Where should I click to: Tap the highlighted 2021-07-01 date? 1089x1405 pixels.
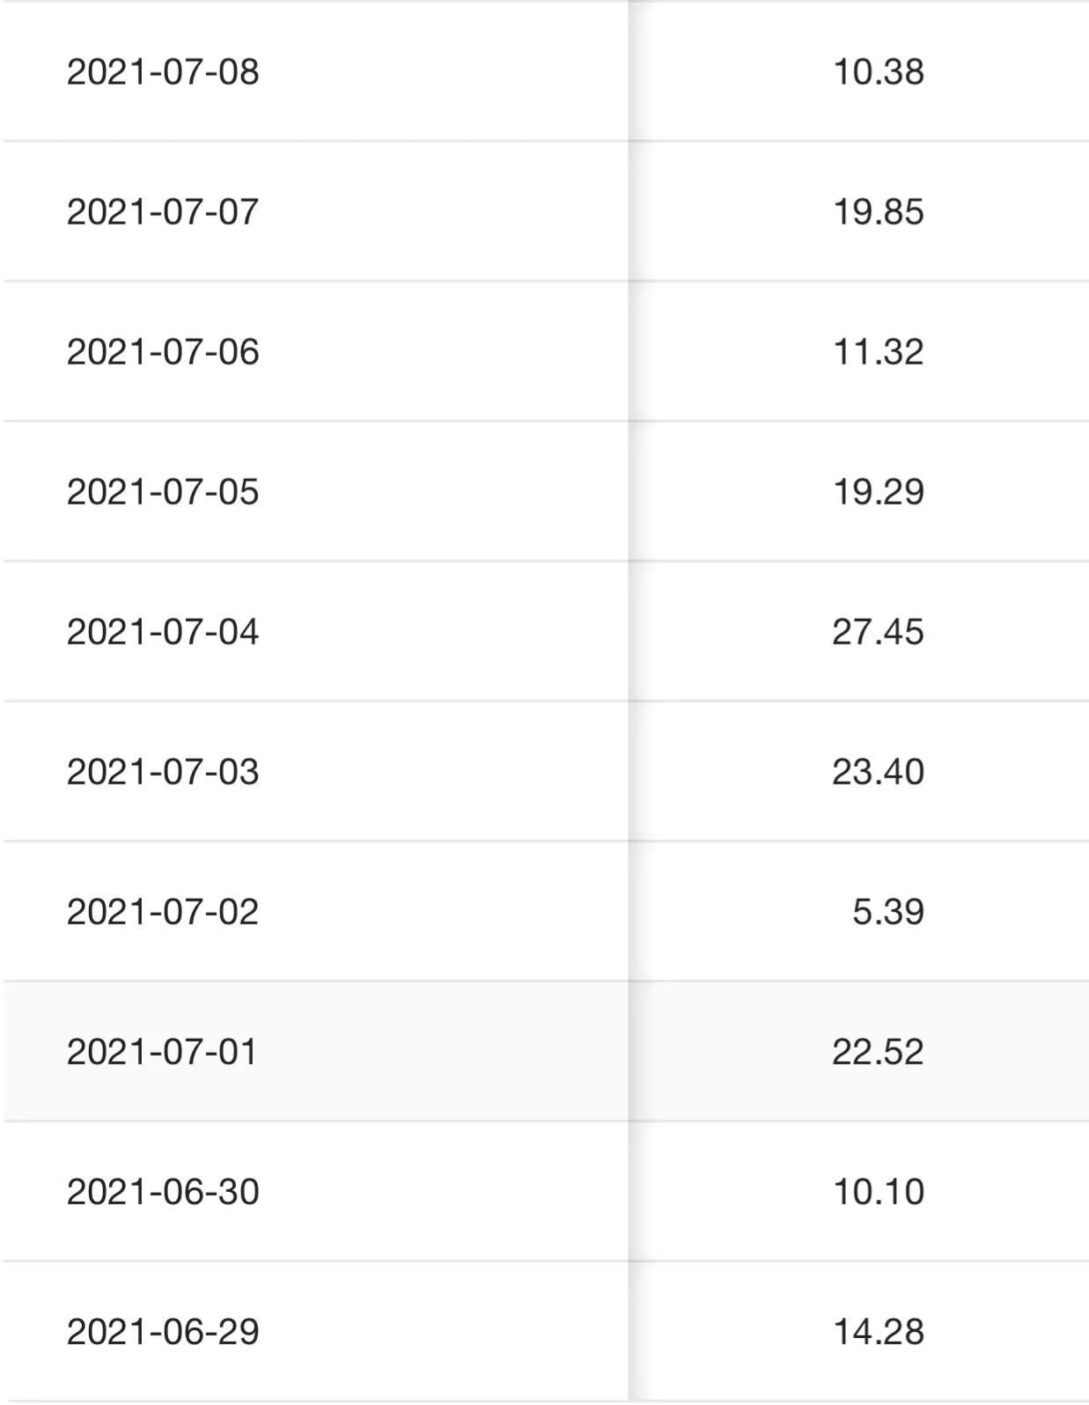click(163, 1051)
